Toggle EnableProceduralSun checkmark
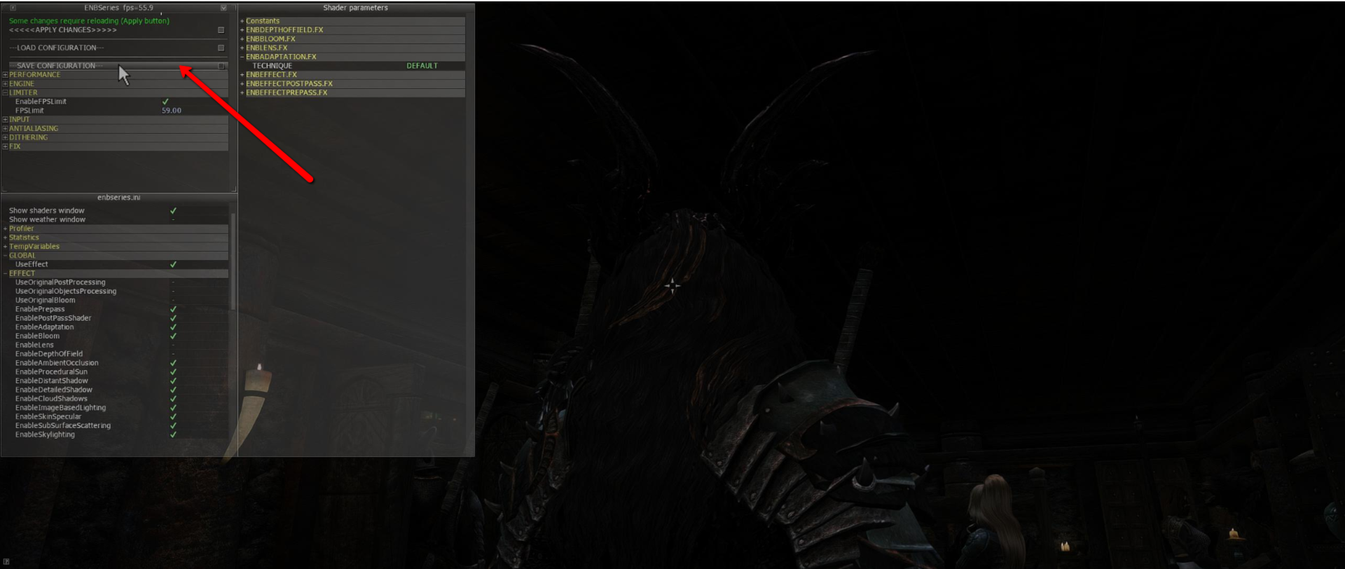Image resolution: width=1345 pixels, height=569 pixels. (x=173, y=372)
